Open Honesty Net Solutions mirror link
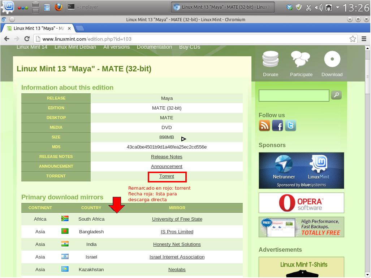The width and height of the screenshot is (371, 278). tap(177, 244)
